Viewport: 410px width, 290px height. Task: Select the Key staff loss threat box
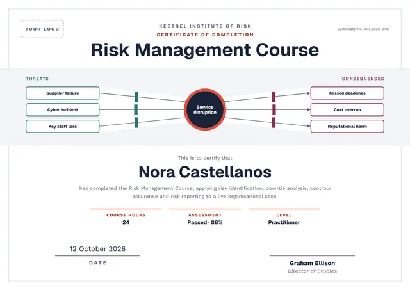(x=63, y=127)
